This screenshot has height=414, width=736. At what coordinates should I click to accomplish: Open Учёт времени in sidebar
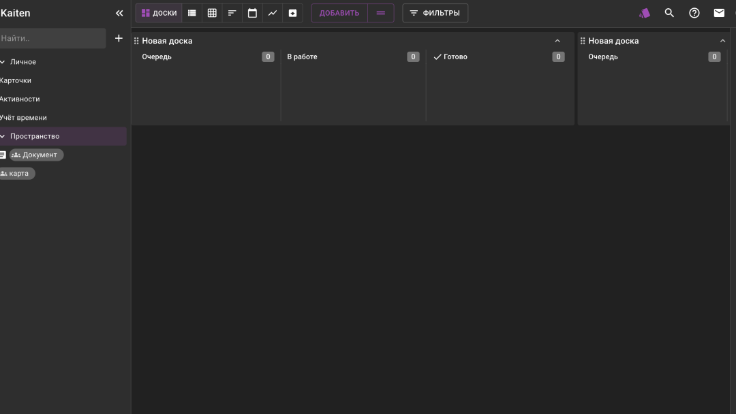pyautogui.click(x=23, y=118)
